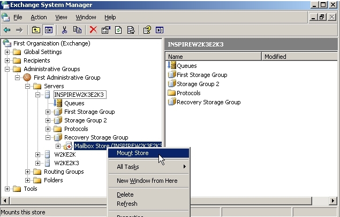Expand the Global Settings node
Image resolution: width=340 pixels, height=217 pixels.
pyautogui.click(x=7, y=52)
